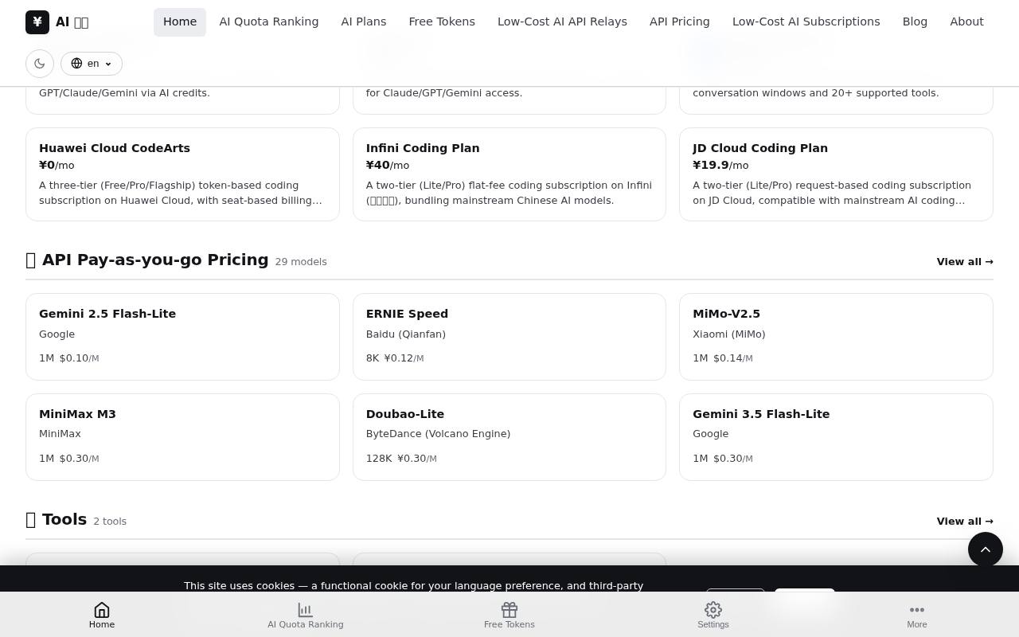This screenshot has height=637, width=1019.
Task: Click View all for the Tools section
Action: [965, 522]
